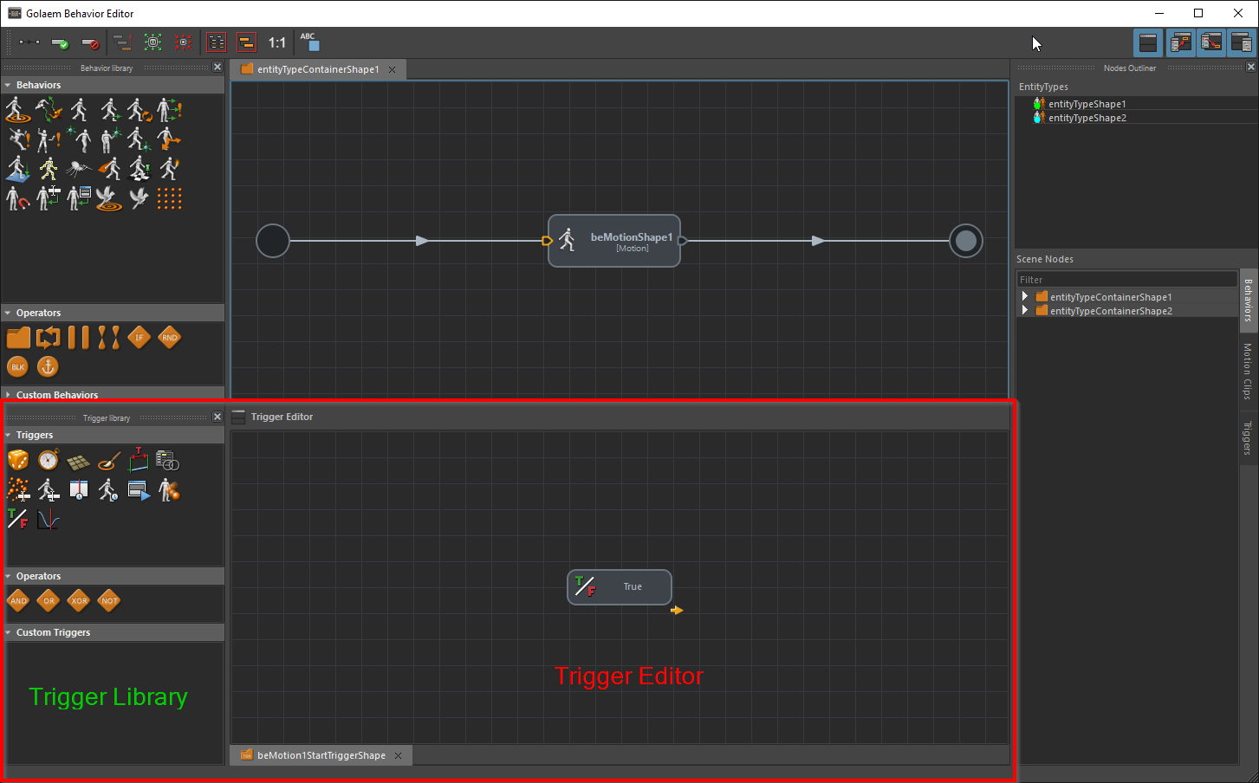This screenshot has width=1259, height=783.
Task: Add the Parallel bars operator
Action: (79, 338)
